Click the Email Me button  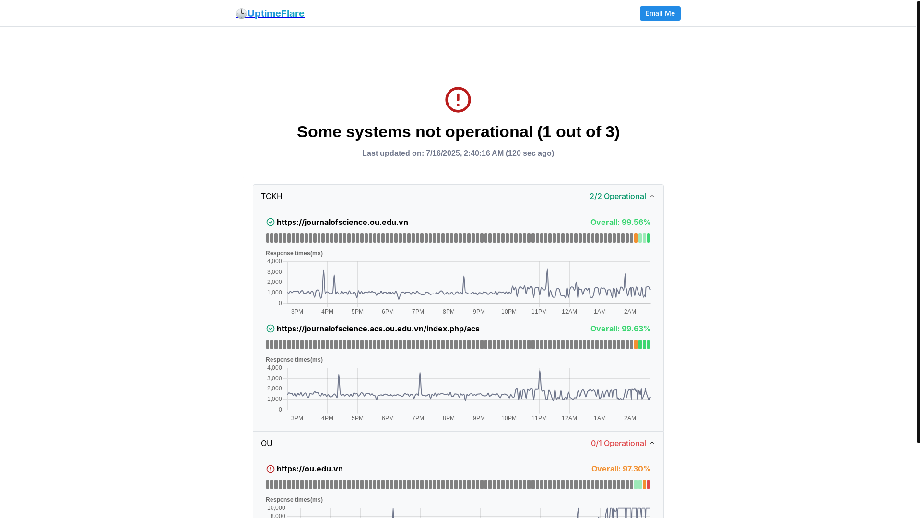click(x=660, y=13)
